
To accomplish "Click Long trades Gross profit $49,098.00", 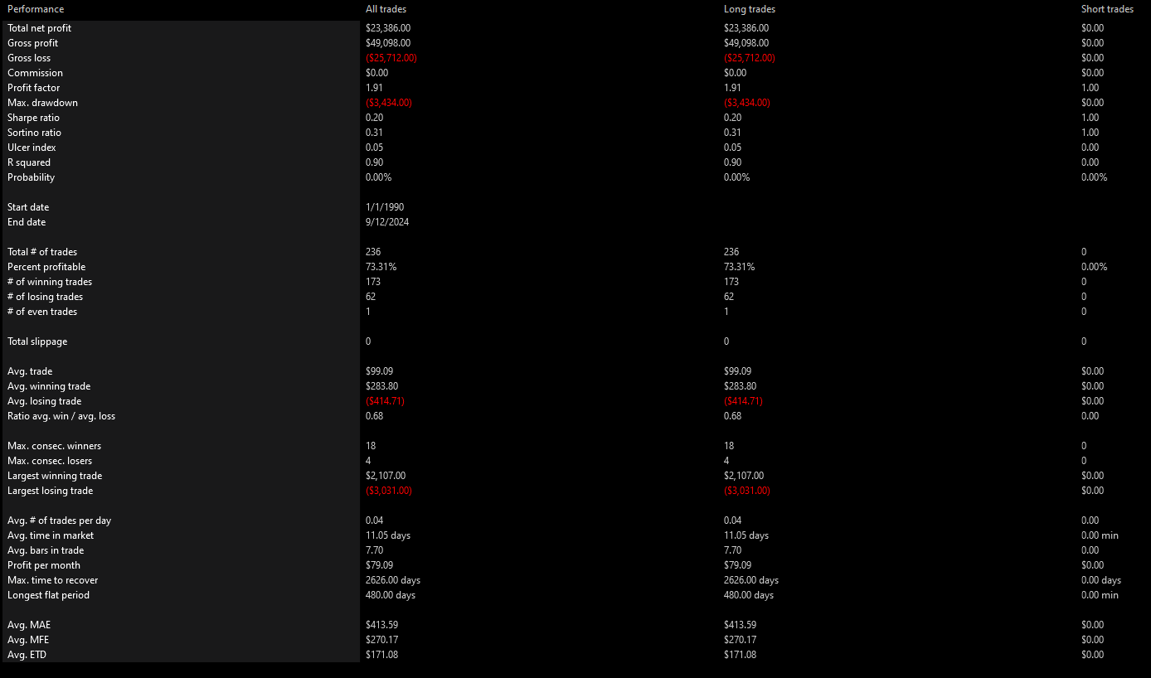I will click(746, 43).
